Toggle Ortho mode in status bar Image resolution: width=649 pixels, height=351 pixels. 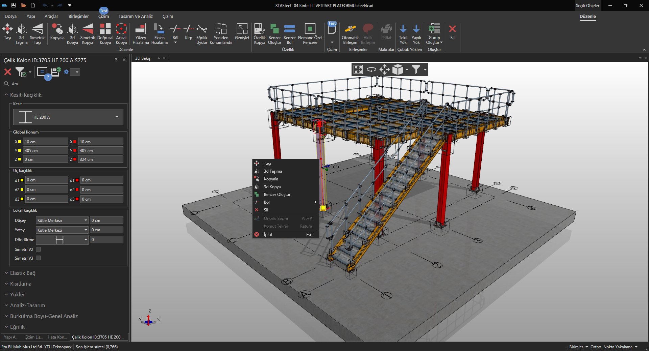pos(596,347)
